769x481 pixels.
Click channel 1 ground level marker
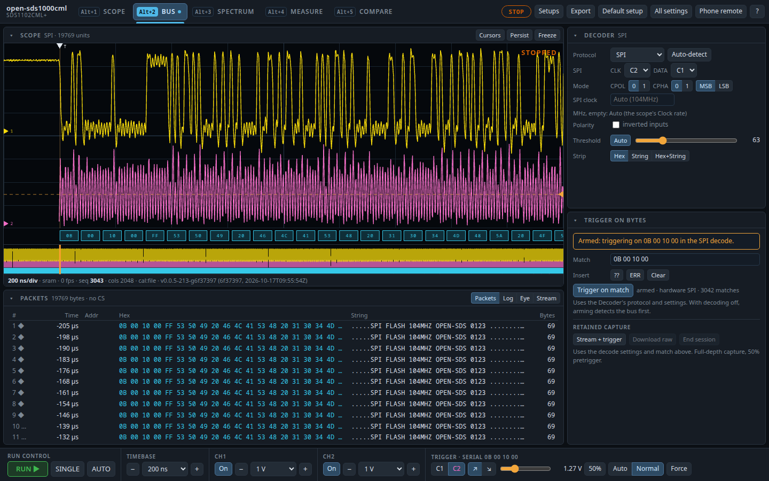[x=6, y=131]
